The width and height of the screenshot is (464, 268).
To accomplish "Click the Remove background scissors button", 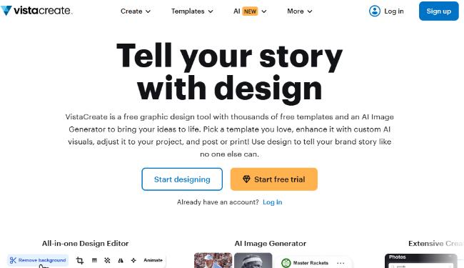I will pos(38,260).
